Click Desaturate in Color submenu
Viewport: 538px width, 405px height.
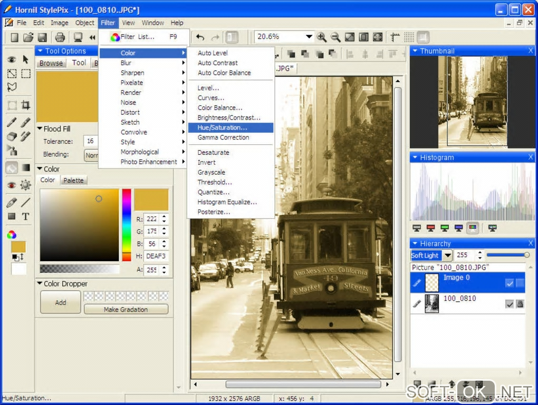click(x=231, y=153)
